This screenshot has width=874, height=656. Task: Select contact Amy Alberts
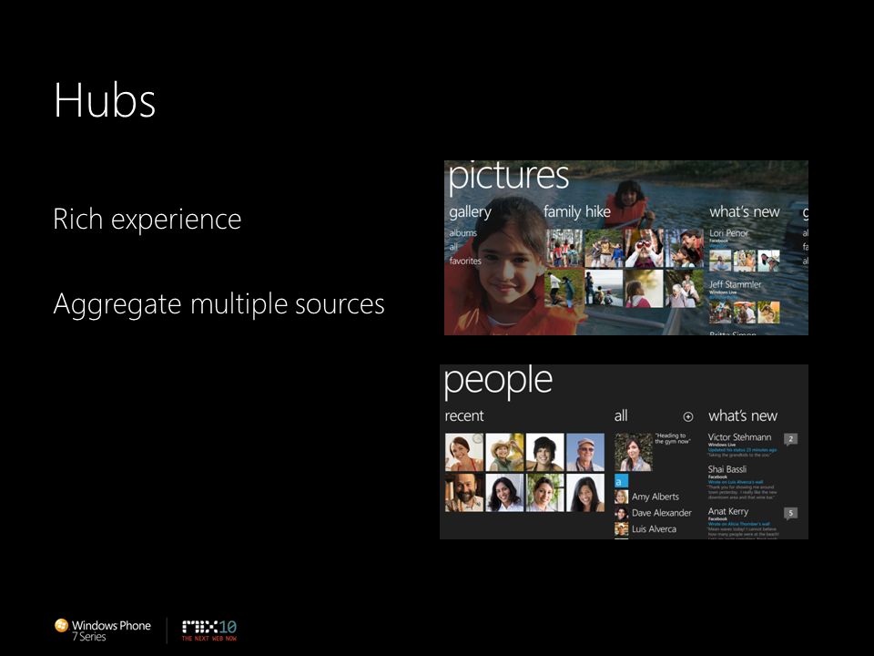pos(655,497)
